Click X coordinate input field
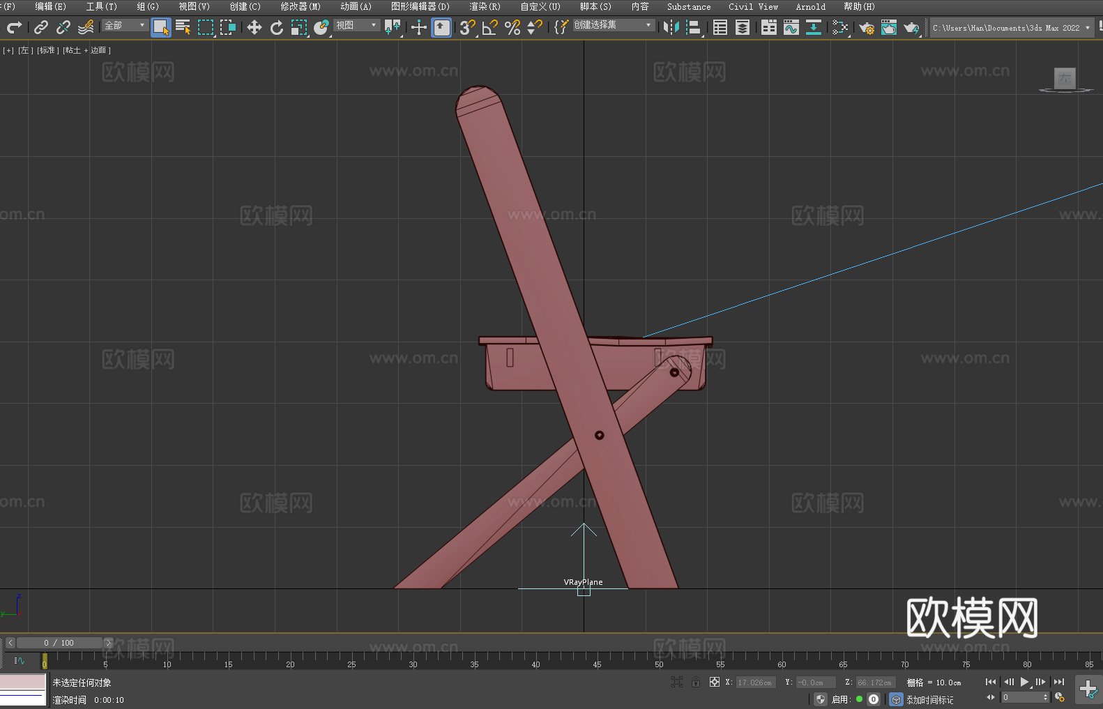Image resolution: width=1103 pixels, height=709 pixels. [x=755, y=683]
